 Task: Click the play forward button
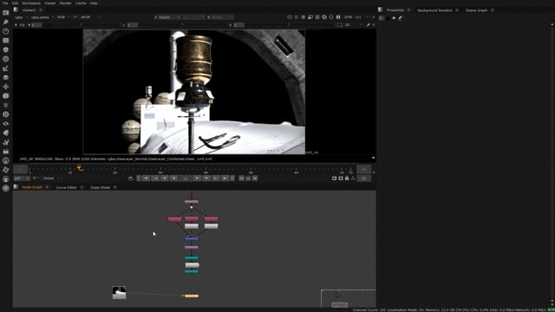pos(197,179)
